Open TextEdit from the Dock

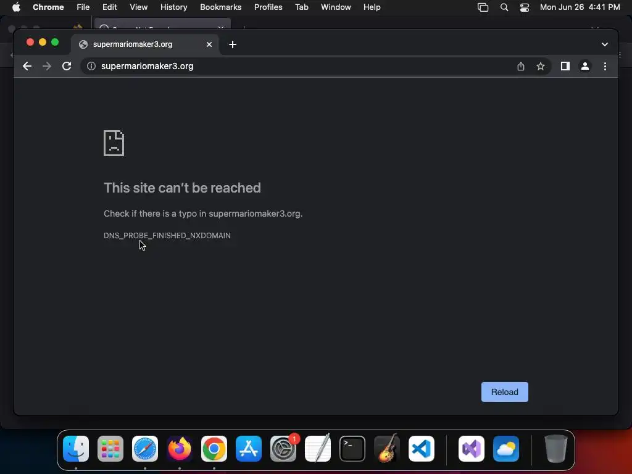[318, 449]
